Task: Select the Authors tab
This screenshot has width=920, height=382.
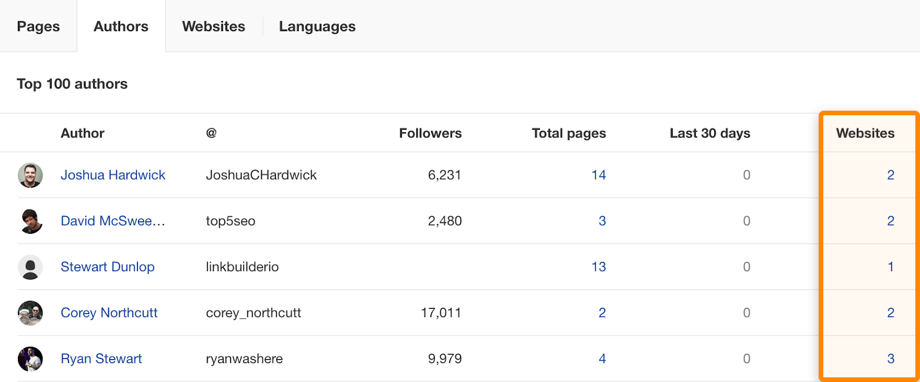Action: pos(121,26)
